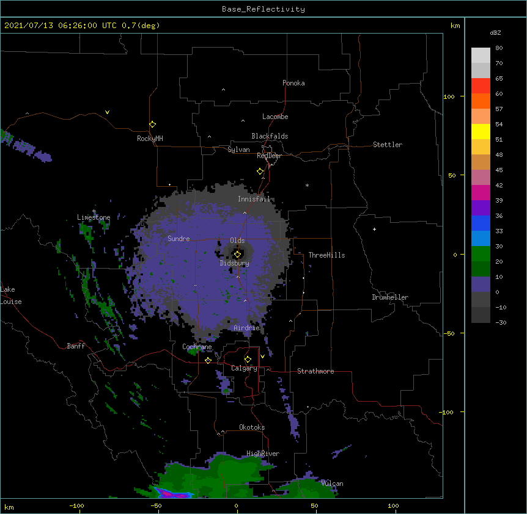
Task: Click the Okotoks town label
Action: pos(252,427)
